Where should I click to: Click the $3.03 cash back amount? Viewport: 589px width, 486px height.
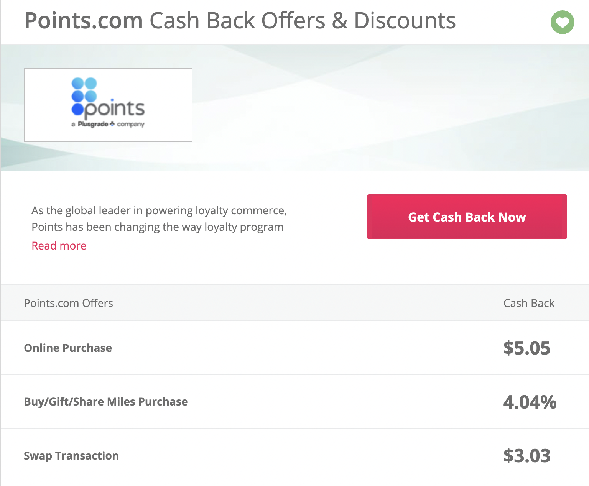click(x=527, y=456)
